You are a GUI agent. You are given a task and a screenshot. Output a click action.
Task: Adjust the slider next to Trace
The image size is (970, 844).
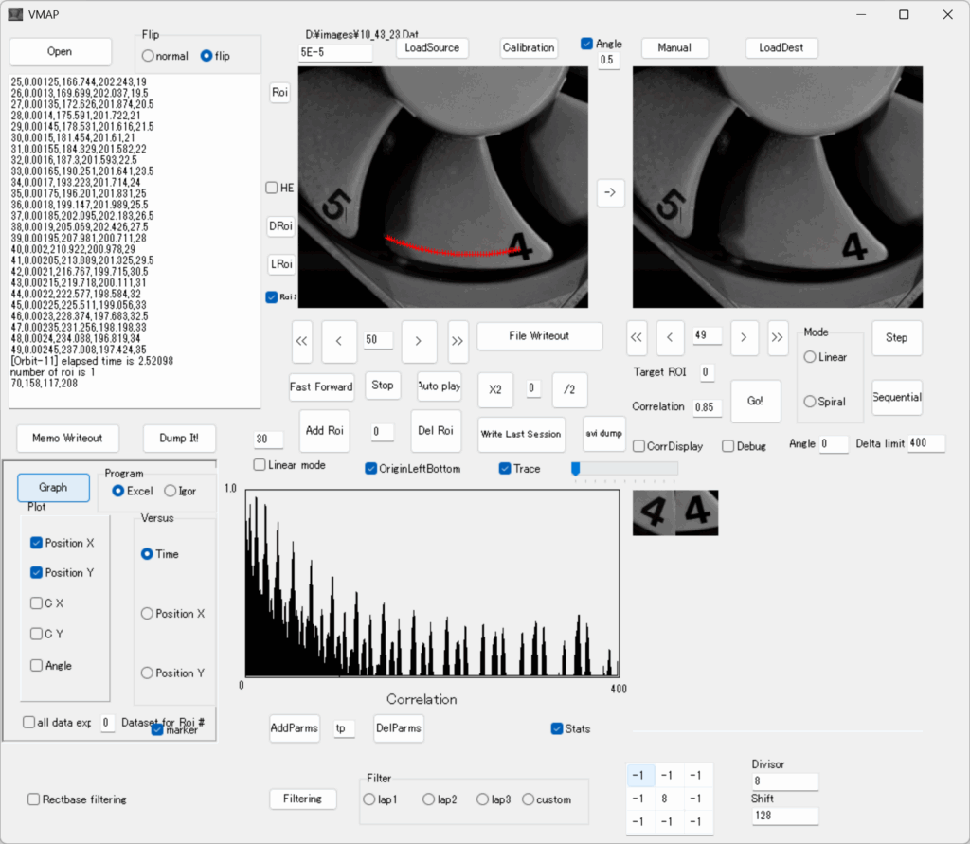576,468
